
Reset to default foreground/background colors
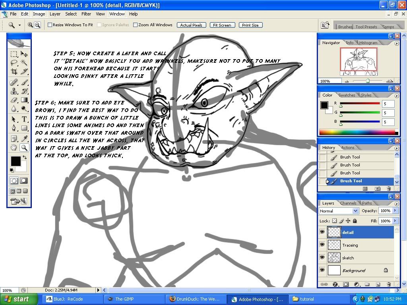(12, 170)
